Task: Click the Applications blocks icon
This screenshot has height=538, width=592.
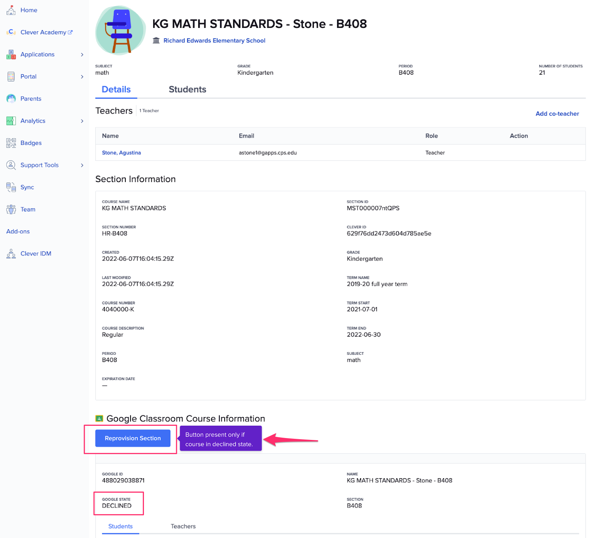Action: [11, 55]
